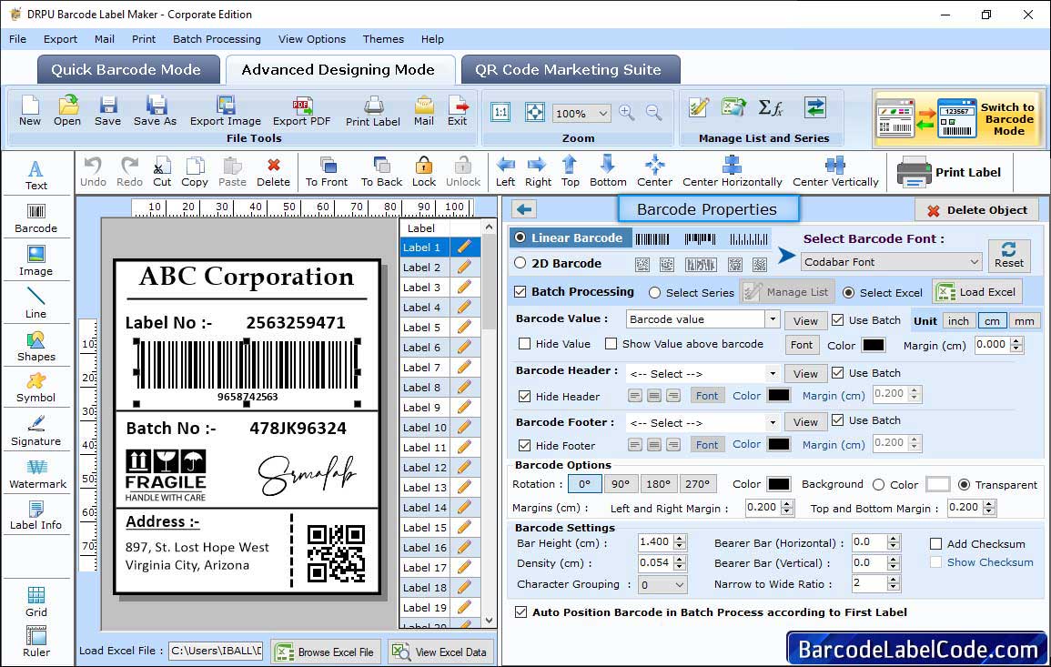Screen dimensions: 1051x667
Task: Open the View Options menu
Action: 312,39
